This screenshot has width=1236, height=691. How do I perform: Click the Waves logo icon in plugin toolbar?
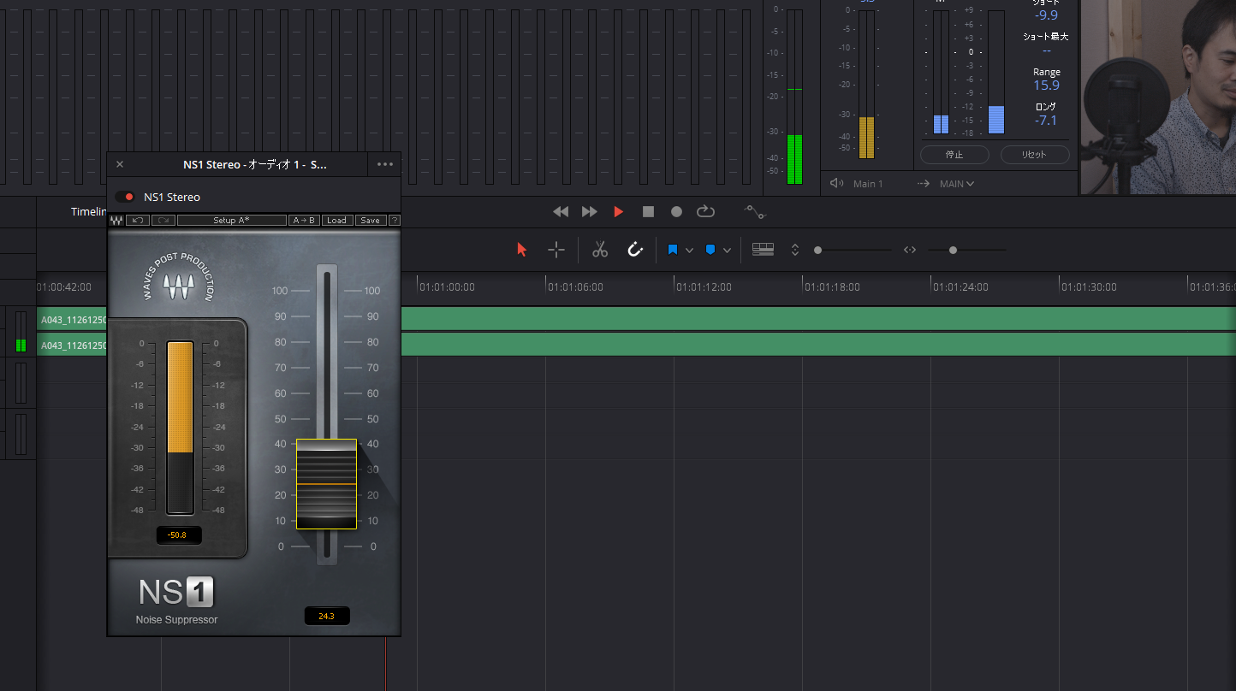tap(116, 221)
